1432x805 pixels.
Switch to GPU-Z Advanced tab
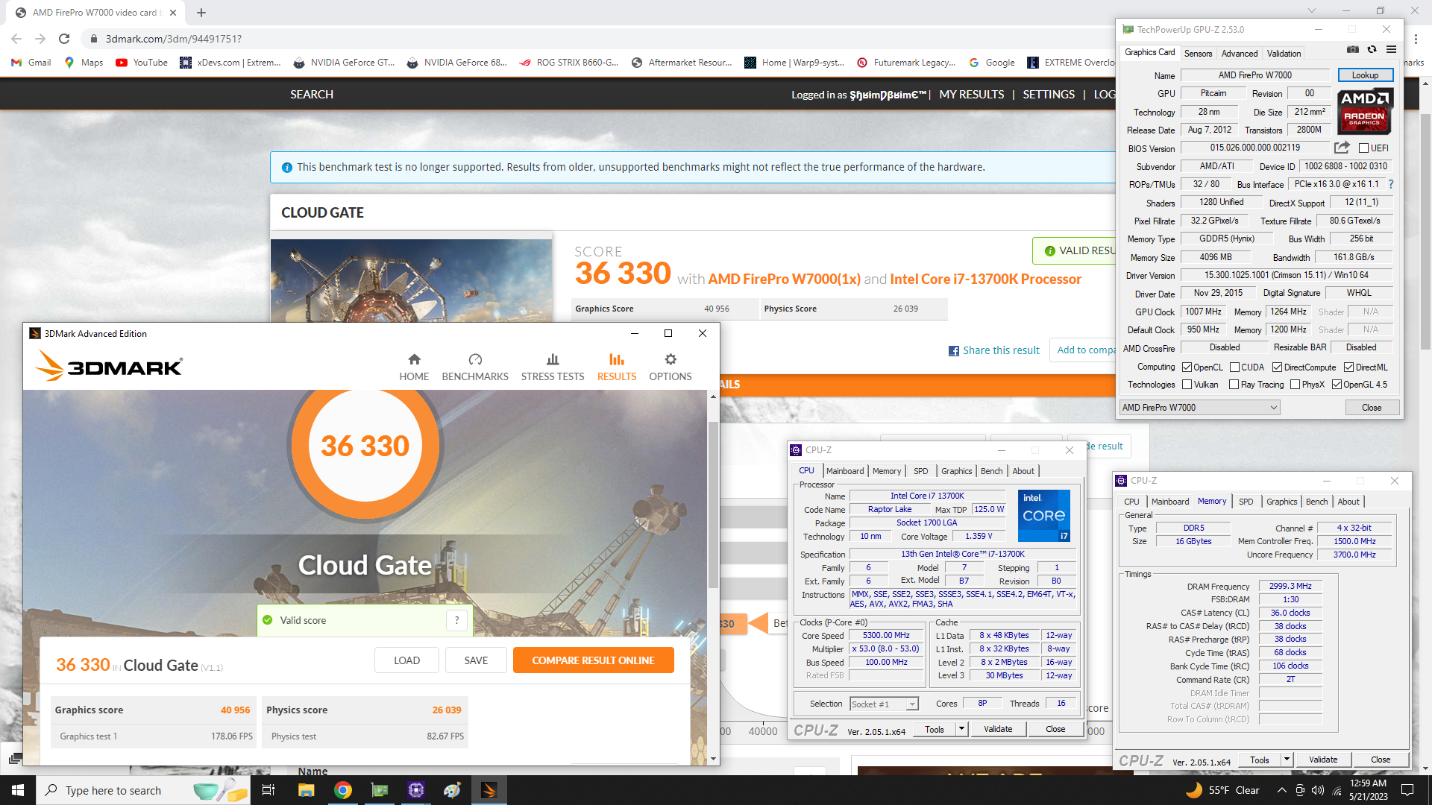1240,53
